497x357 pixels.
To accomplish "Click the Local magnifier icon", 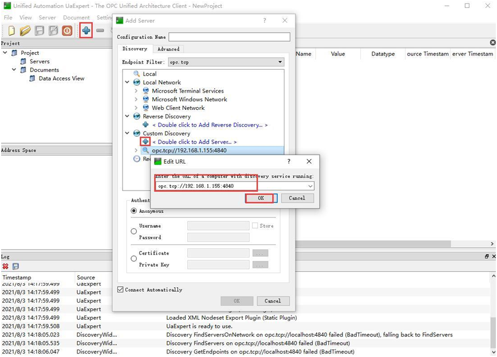I will point(137,74).
